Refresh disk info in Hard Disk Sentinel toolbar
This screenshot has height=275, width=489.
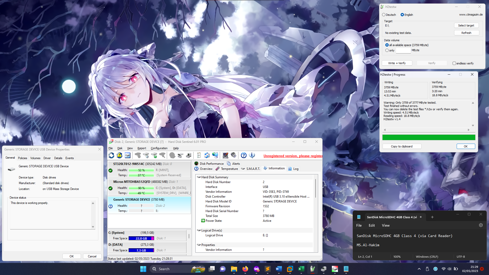(111, 155)
